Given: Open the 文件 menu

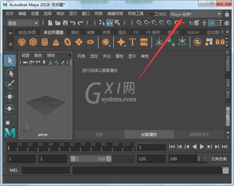Looking at the screenshot, I should 9,14.
